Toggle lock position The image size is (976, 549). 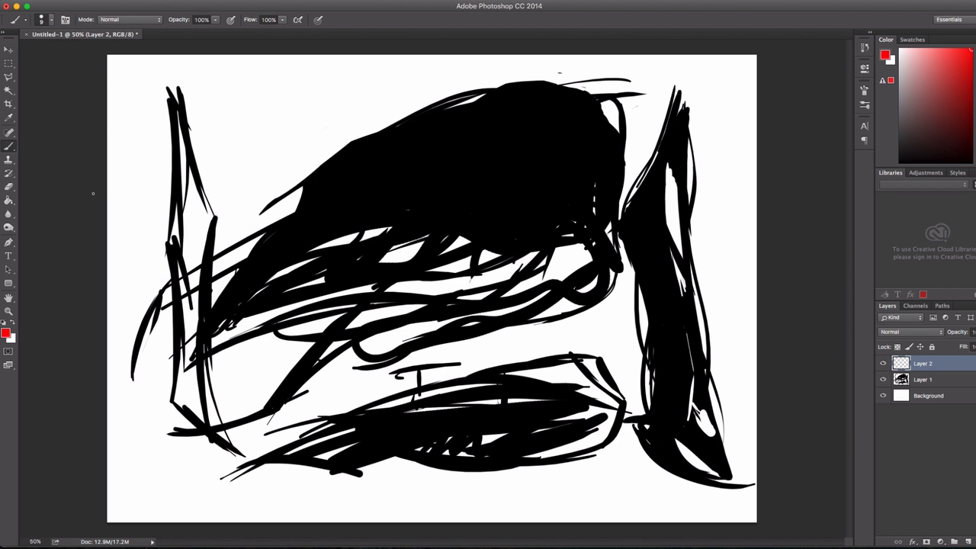pos(920,347)
